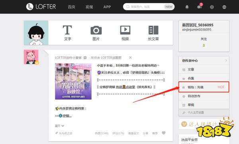Viewport: 239px width, 144px height.
Task: Create a 长文章 long article post
Action: click(x=153, y=33)
